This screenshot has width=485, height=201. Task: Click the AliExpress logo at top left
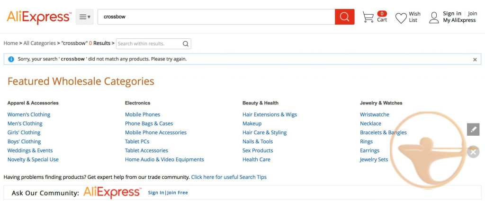pyautogui.click(x=39, y=17)
